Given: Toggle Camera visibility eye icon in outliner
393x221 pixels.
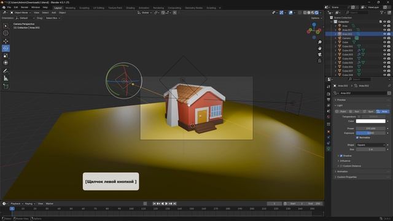Looking at the screenshot, I should [x=384, y=38].
